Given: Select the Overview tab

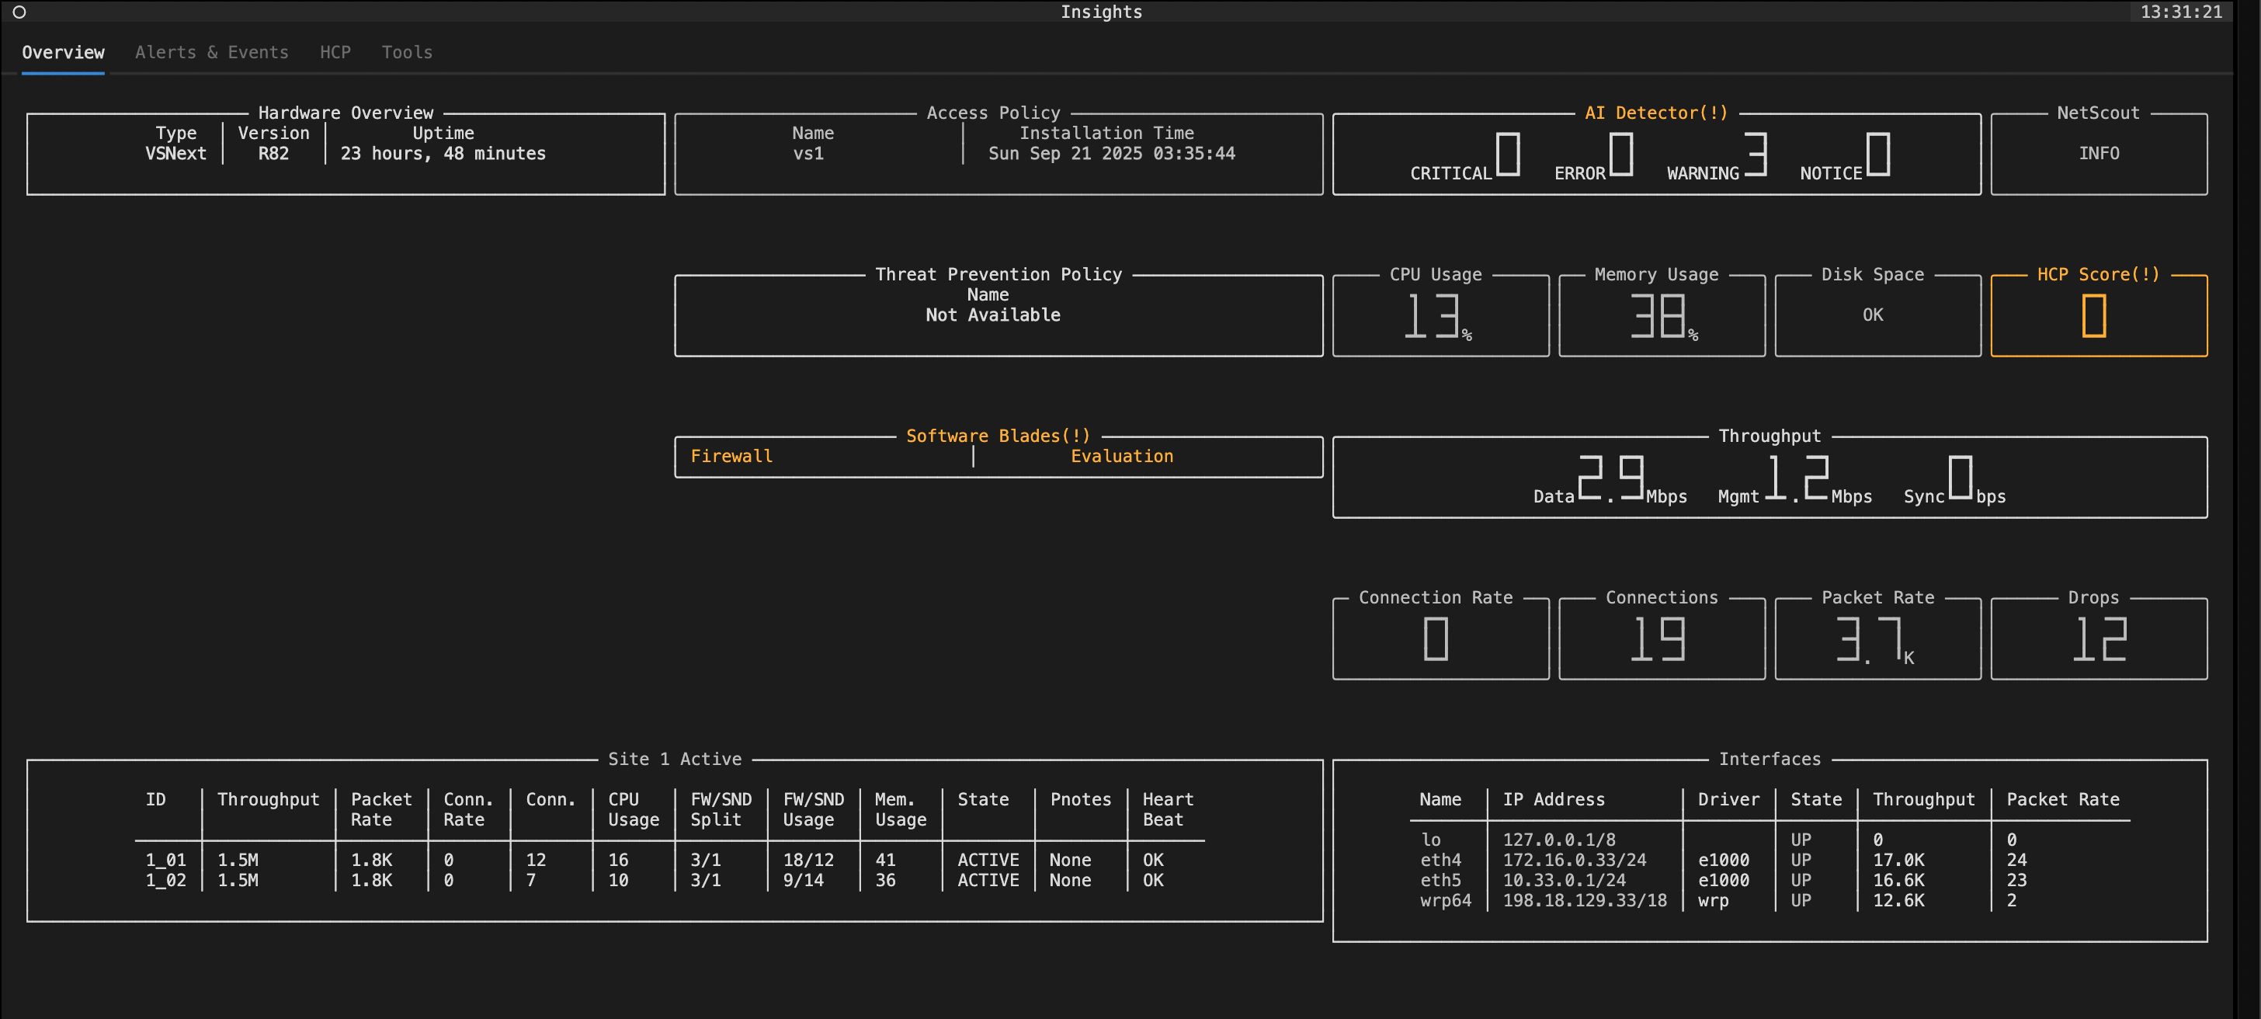Looking at the screenshot, I should click(x=63, y=53).
